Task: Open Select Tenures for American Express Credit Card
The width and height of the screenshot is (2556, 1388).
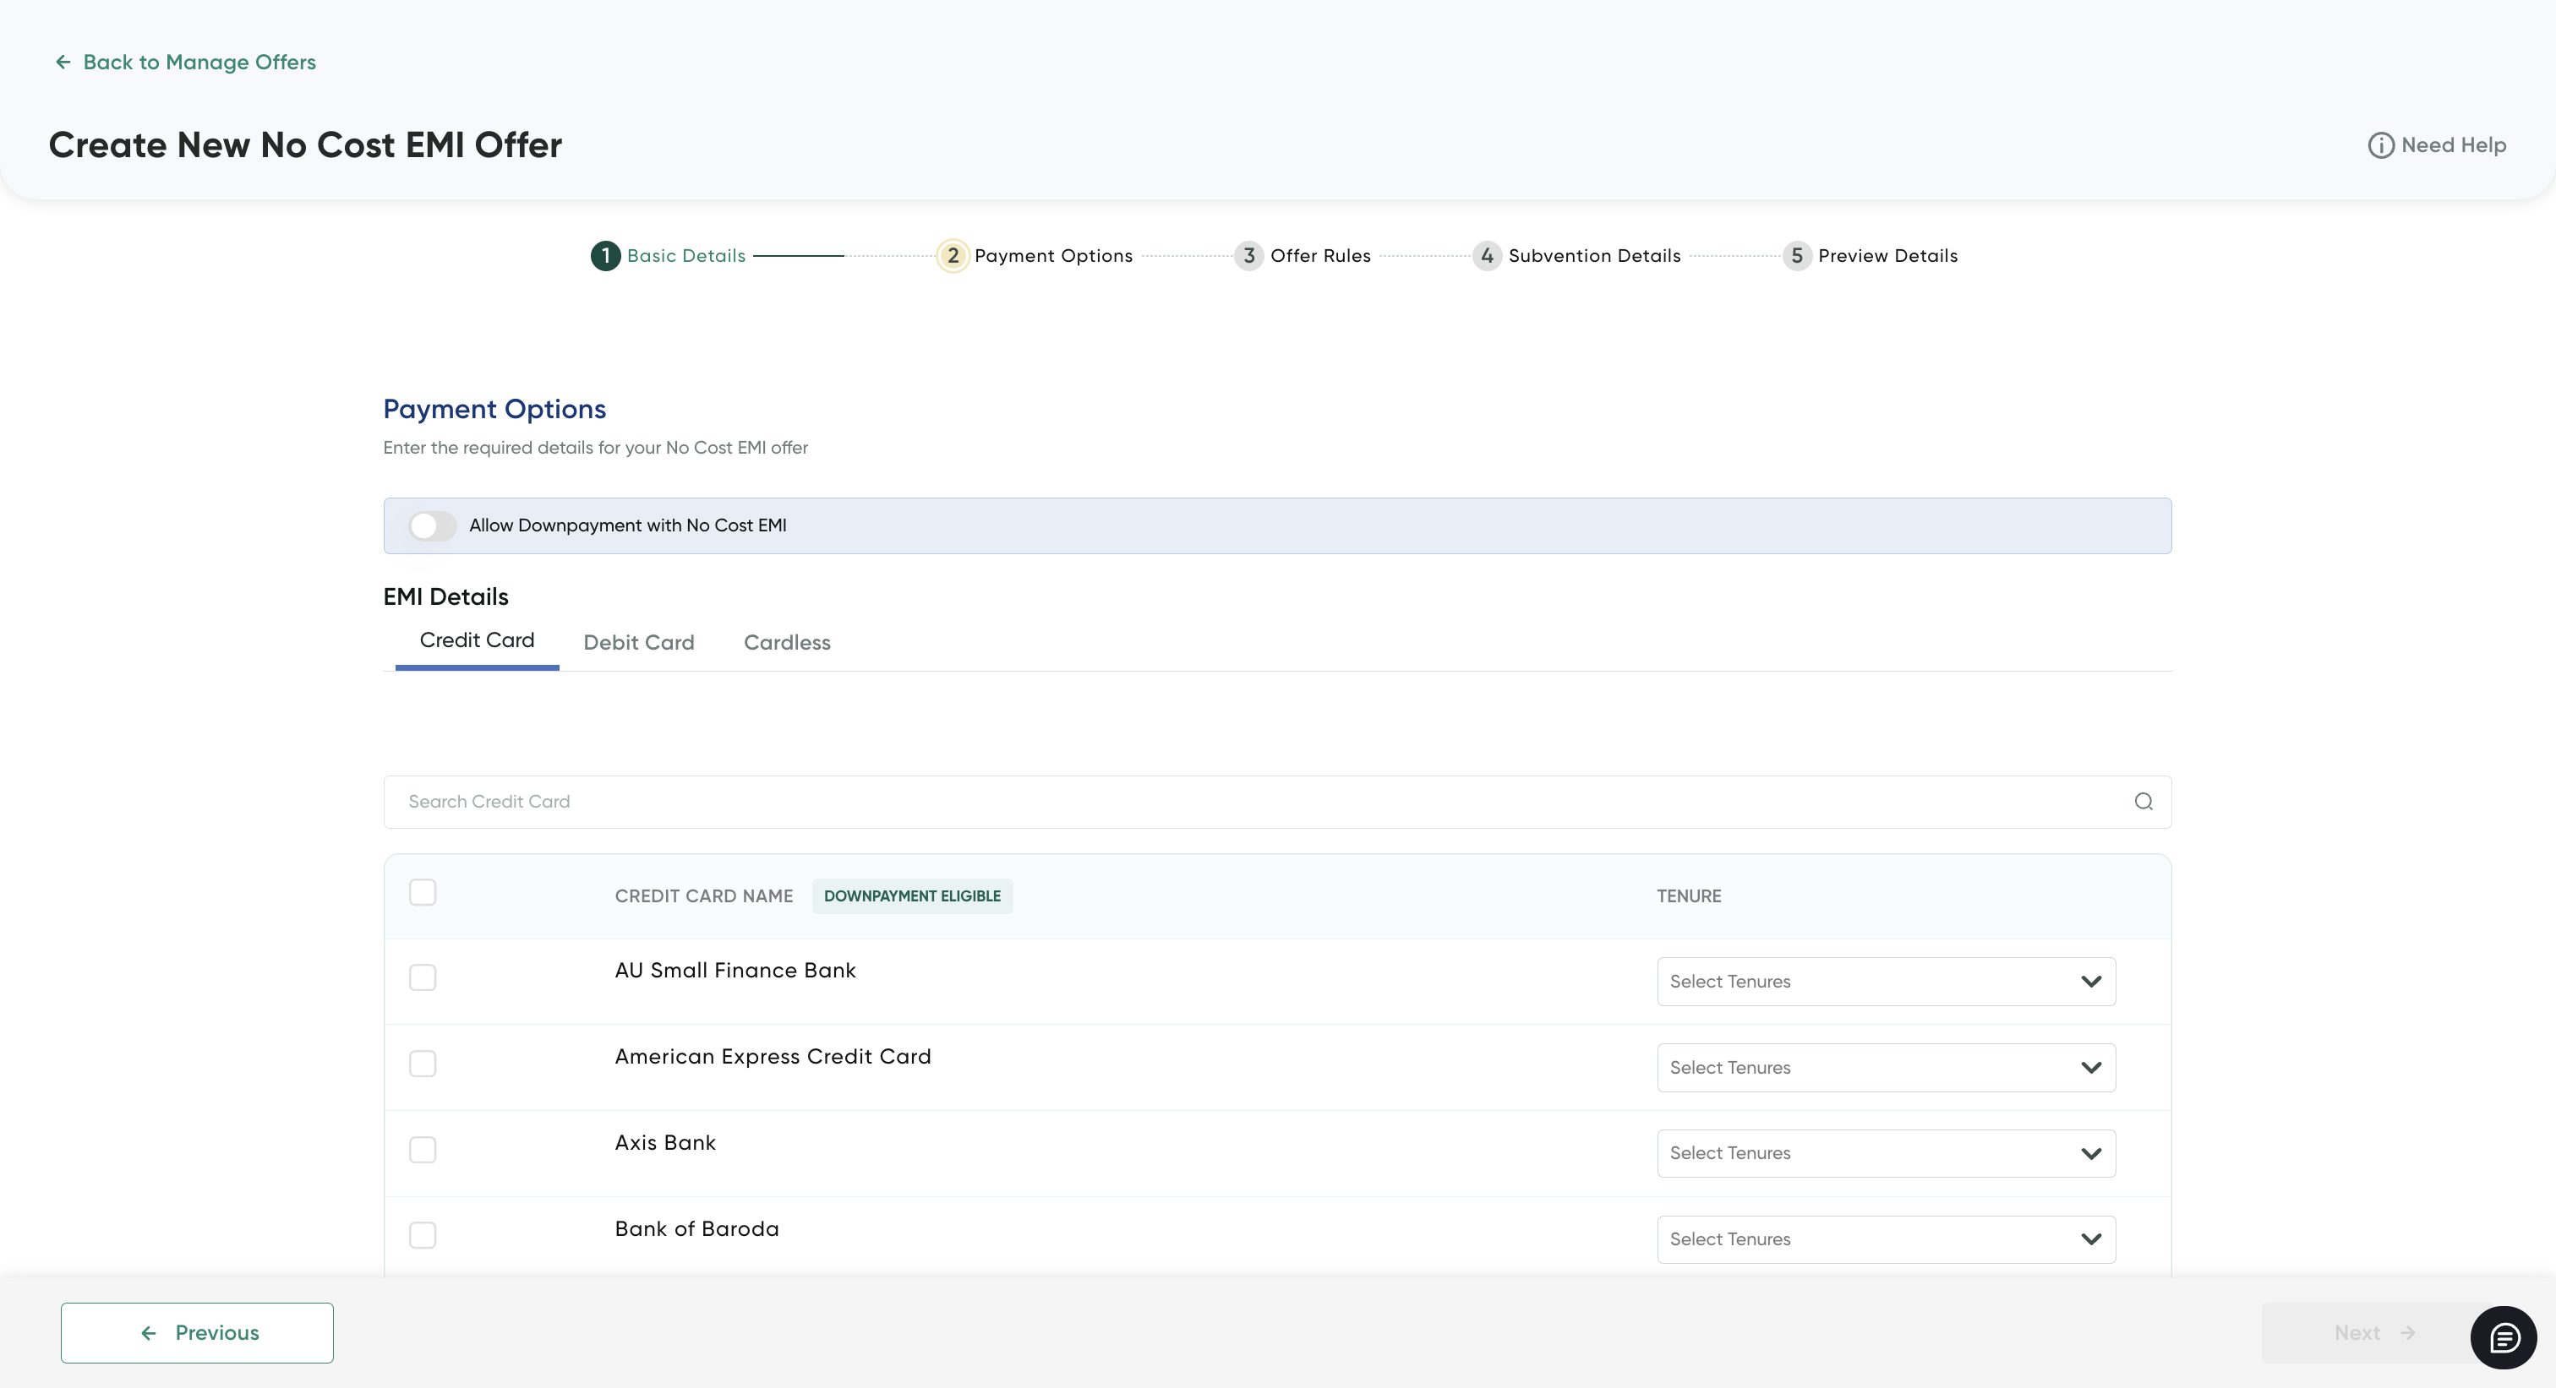Action: coord(1887,1068)
